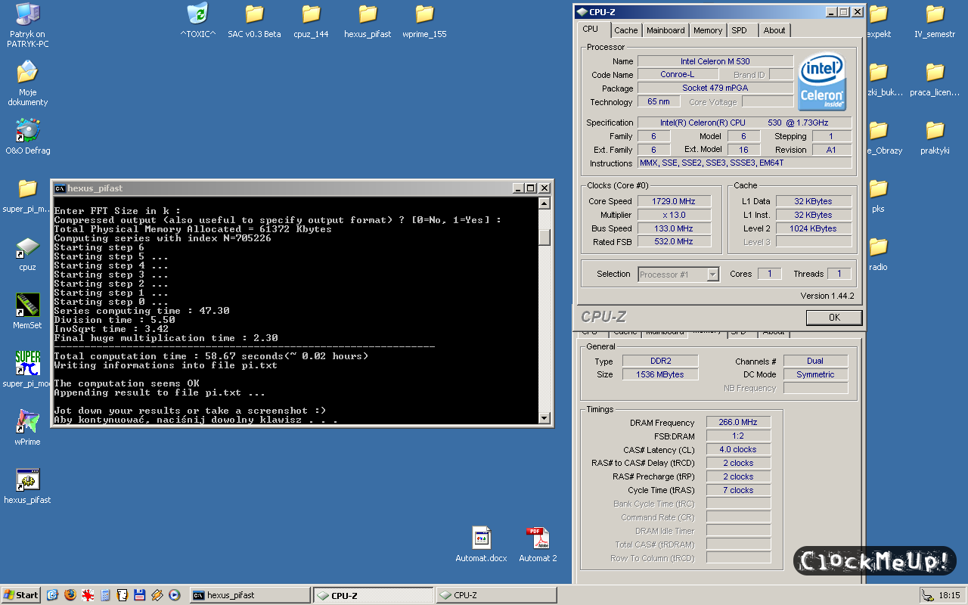This screenshot has height=605, width=968.
Task: Open the Windows Start menu
Action: click(x=21, y=595)
